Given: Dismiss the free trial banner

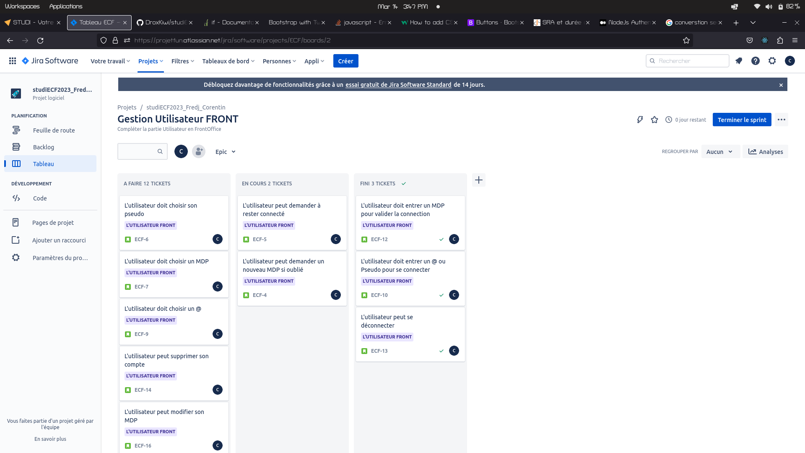Looking at the screenshot, I should pyautogui.click(x=781, y=85).
